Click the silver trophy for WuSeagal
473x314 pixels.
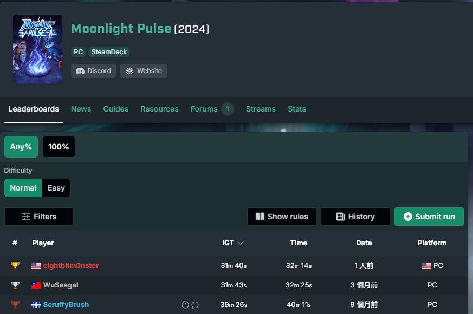(15, 285)
